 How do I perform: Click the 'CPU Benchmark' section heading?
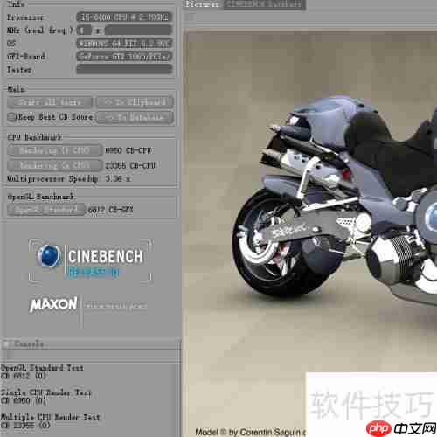pos(34,137)
